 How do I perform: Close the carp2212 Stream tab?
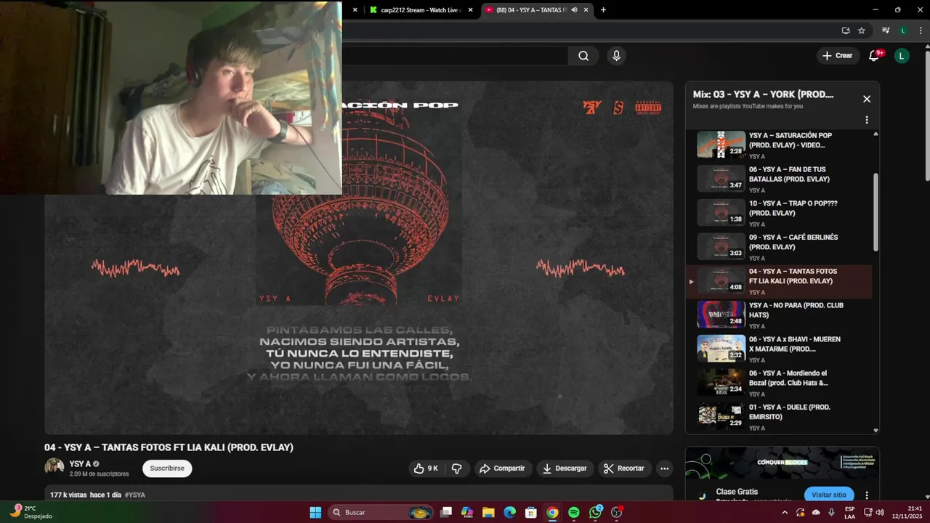(x=470, y=10)
